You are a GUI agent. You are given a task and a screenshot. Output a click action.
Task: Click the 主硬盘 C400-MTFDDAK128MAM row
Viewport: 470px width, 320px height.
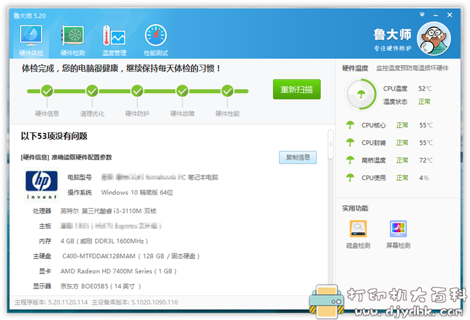click(x=116, y=256)
